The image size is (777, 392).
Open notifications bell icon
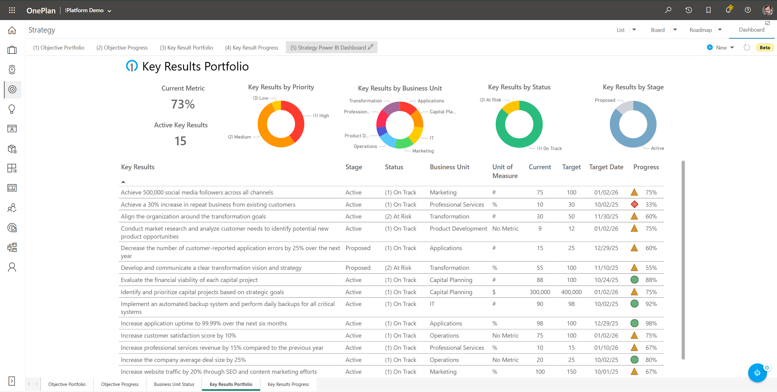(x=728, y=10)
